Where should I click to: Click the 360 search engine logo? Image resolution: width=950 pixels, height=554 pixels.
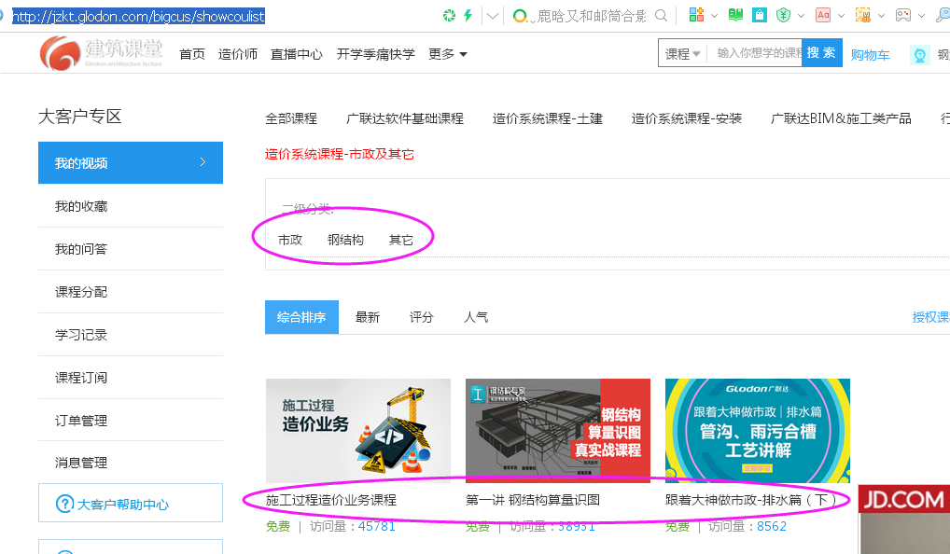pyautogui.click(x=520, y=17)
